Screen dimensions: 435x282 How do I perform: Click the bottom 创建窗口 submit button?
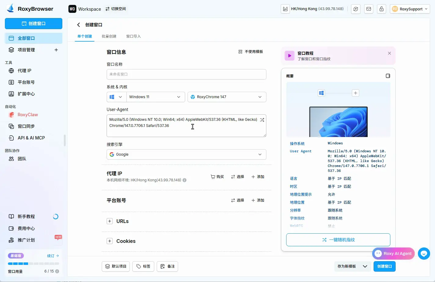[x=385, y=266]
